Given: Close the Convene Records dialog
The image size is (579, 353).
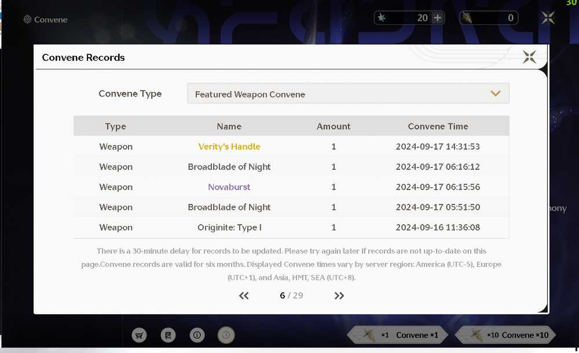Looking at the screenshot, I should (529, 57).
